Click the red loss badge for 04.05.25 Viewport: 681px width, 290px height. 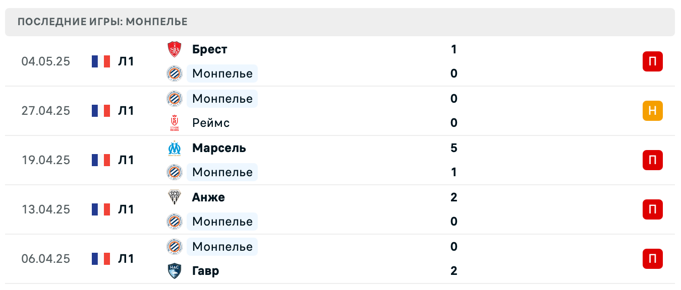[x=652, y=61]
